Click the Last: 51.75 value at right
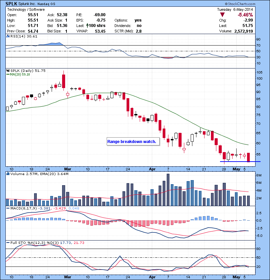 248,26
